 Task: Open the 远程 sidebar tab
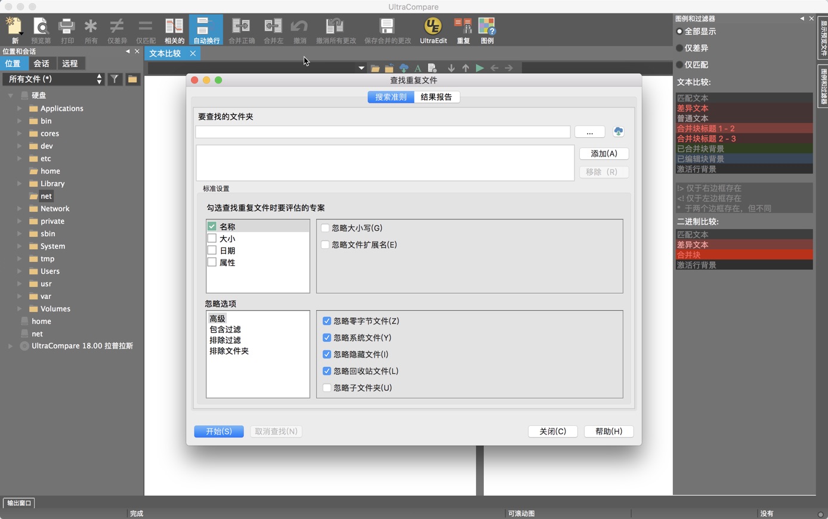click(x=70, y=63)
